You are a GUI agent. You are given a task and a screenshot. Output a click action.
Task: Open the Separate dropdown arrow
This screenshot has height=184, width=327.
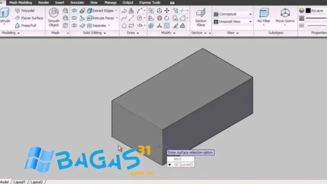coord(109,26)
